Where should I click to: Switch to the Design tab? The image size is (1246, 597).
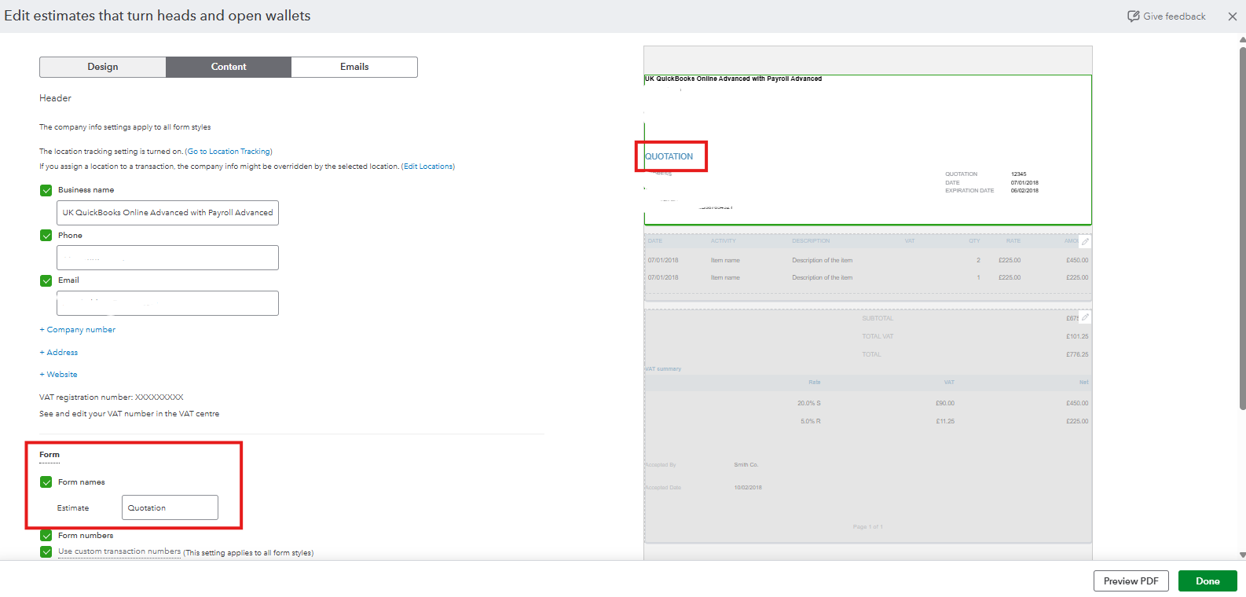103,67
